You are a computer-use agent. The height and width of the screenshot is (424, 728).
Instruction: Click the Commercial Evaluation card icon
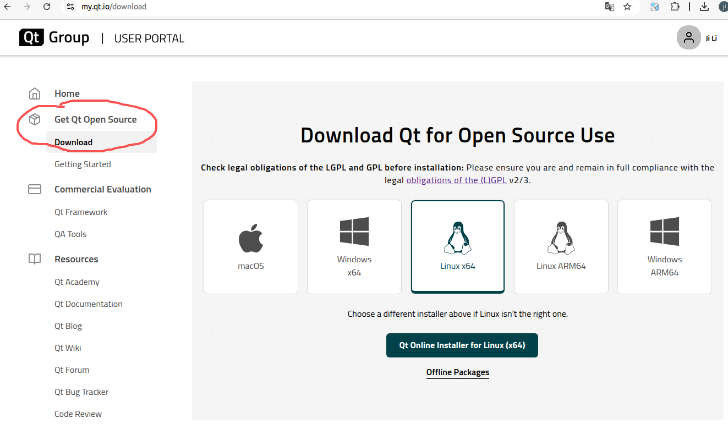point(35,189)
